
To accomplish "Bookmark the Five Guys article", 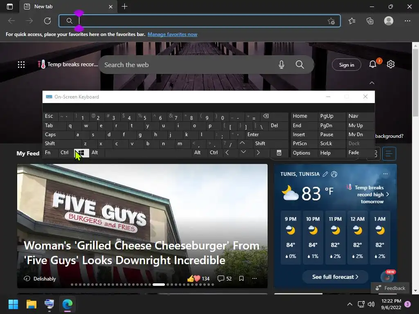I will (x=241, y=278).
